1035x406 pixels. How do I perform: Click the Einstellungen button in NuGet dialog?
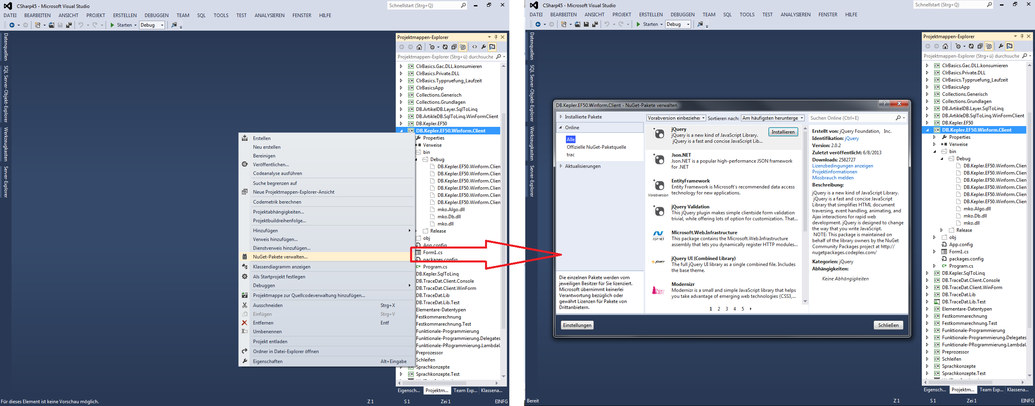click(x=577, y=325)
